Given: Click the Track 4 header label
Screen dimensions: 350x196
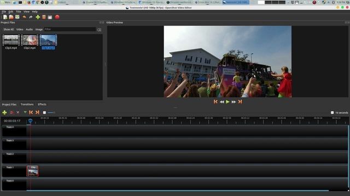Looking at the screenshot, I should click(10, 127).
